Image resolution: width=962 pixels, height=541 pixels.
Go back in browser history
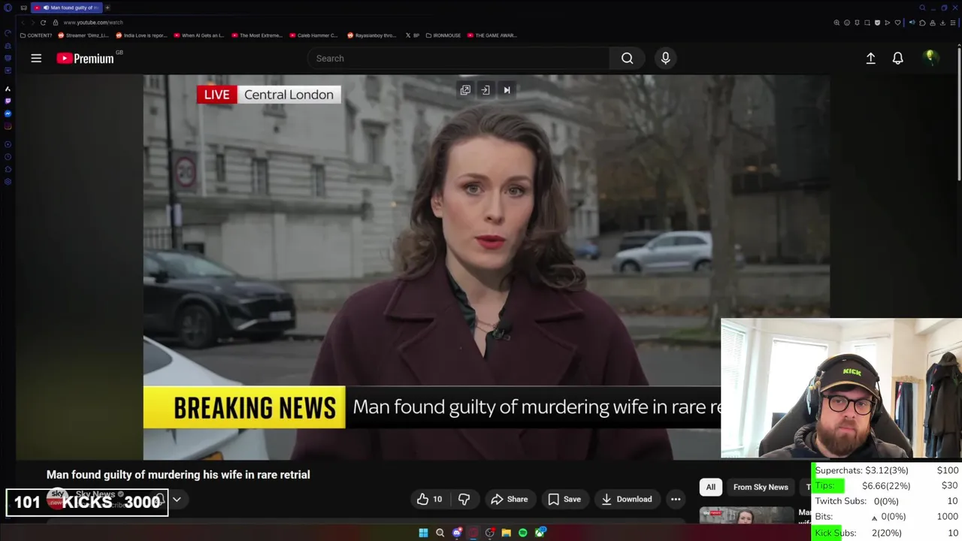[x=23, y=23]
